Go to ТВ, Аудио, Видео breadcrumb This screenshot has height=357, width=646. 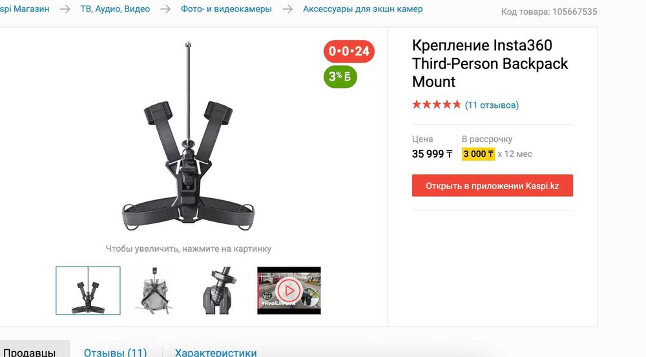(115, 9)
